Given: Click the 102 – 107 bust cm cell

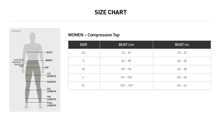Looking at the screenshot, I should click(x=126, y=86).
